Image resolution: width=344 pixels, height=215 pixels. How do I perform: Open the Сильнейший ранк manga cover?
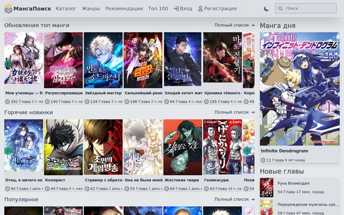(x=143, y=60)
